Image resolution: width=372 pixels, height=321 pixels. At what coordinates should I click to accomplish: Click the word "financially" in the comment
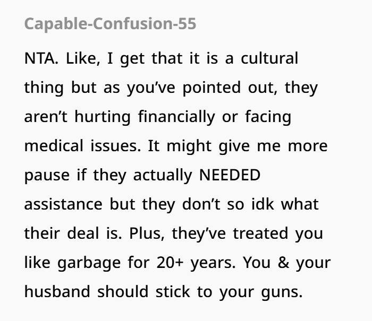click(x=176, y=117)
